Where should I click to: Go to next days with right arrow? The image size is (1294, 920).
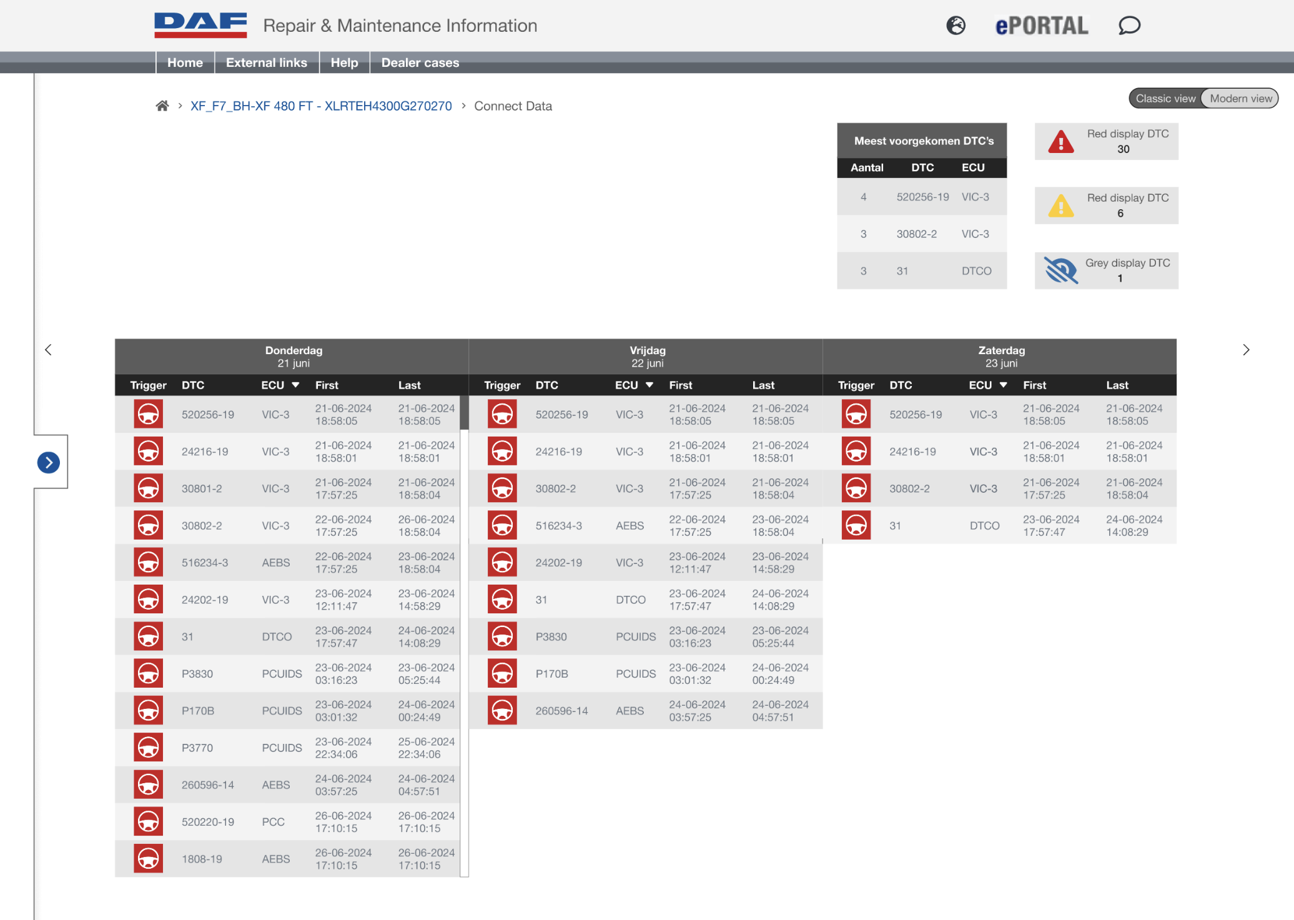1245,350
